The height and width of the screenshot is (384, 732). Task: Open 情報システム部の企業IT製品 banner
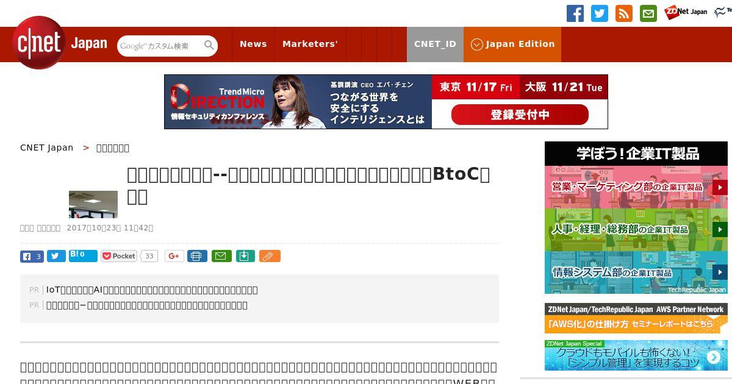tap(636, 272)
